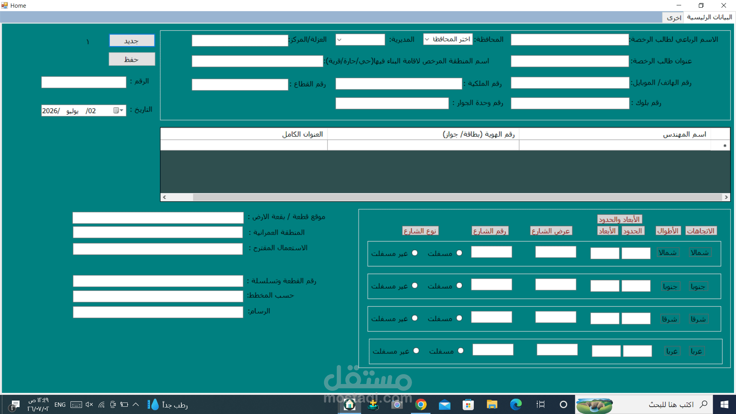The width and height of the screenshot is (736, 414).
Task: Select مسفلت radio in شمالا row
Action: coord(459,253)
